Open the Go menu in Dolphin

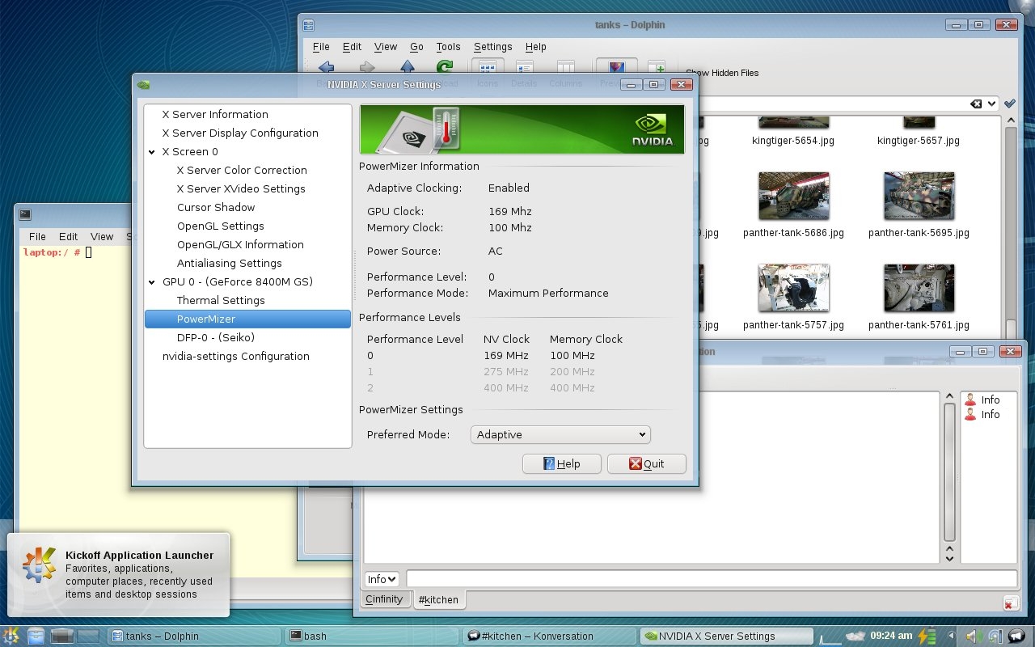(x=416, y=47)
